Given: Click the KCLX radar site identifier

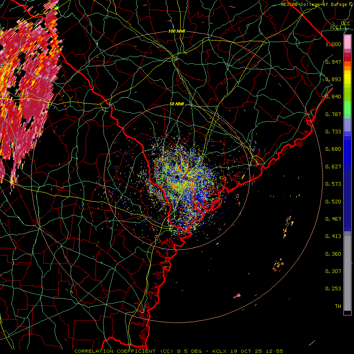Looking at the screenshot, I should [219, 351].
